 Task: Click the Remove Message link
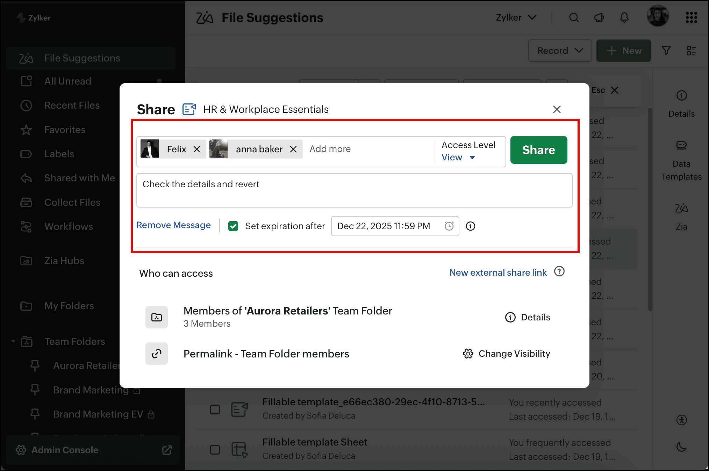tap(173, 225)
